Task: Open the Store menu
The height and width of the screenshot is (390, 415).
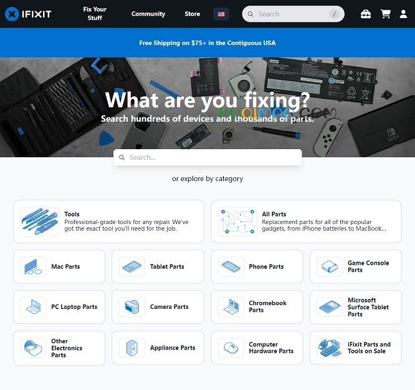Action: (x=192, y=14)
